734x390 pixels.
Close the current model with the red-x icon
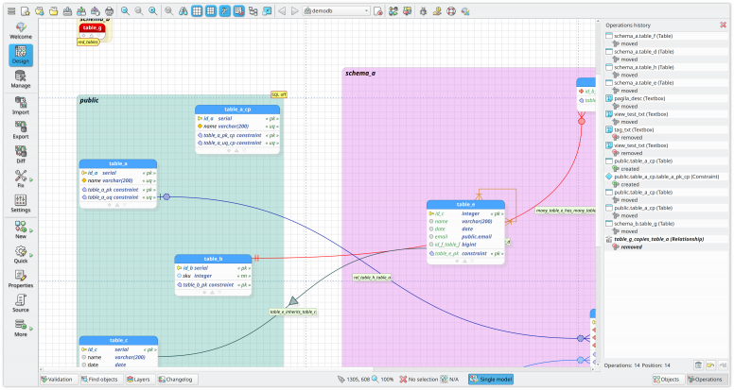378,10
